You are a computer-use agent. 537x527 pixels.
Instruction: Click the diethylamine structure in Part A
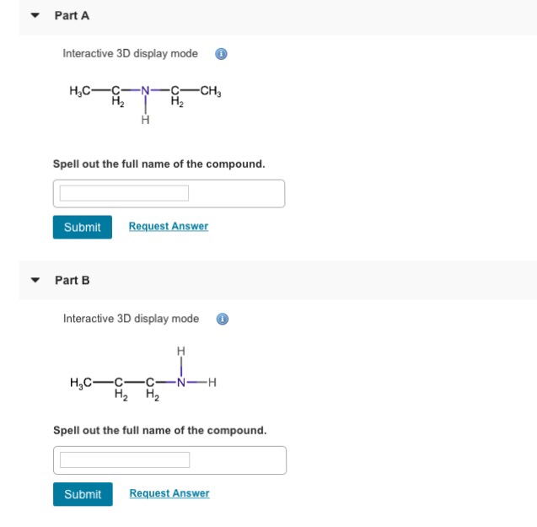click(x=146, y=101)
